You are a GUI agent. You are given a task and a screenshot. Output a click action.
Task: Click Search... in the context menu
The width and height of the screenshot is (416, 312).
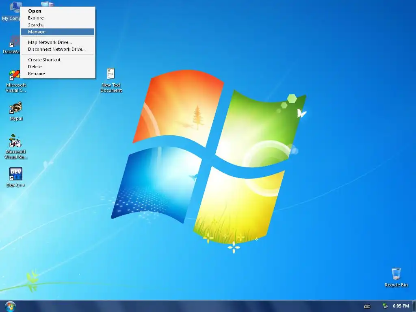click(x=58, y=25)
